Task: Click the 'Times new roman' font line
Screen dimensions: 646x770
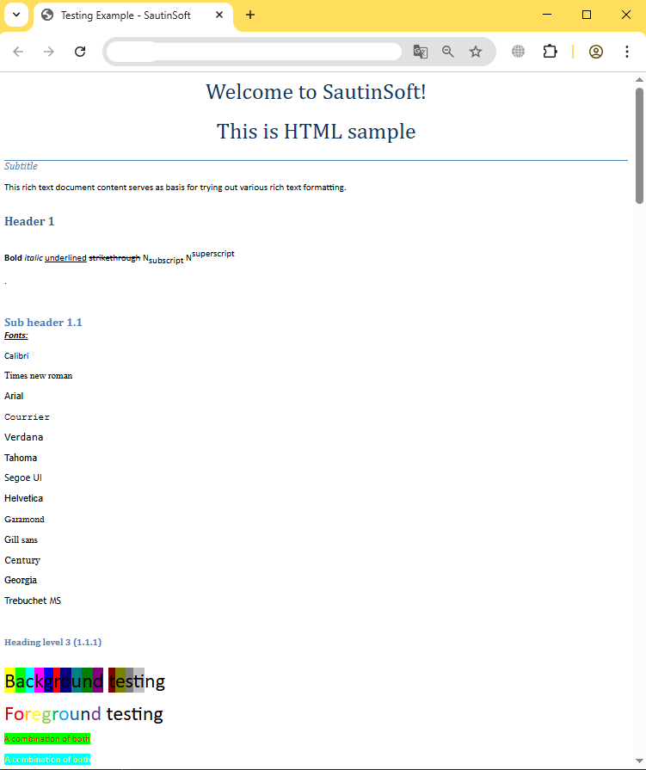Action: (39, 376)
